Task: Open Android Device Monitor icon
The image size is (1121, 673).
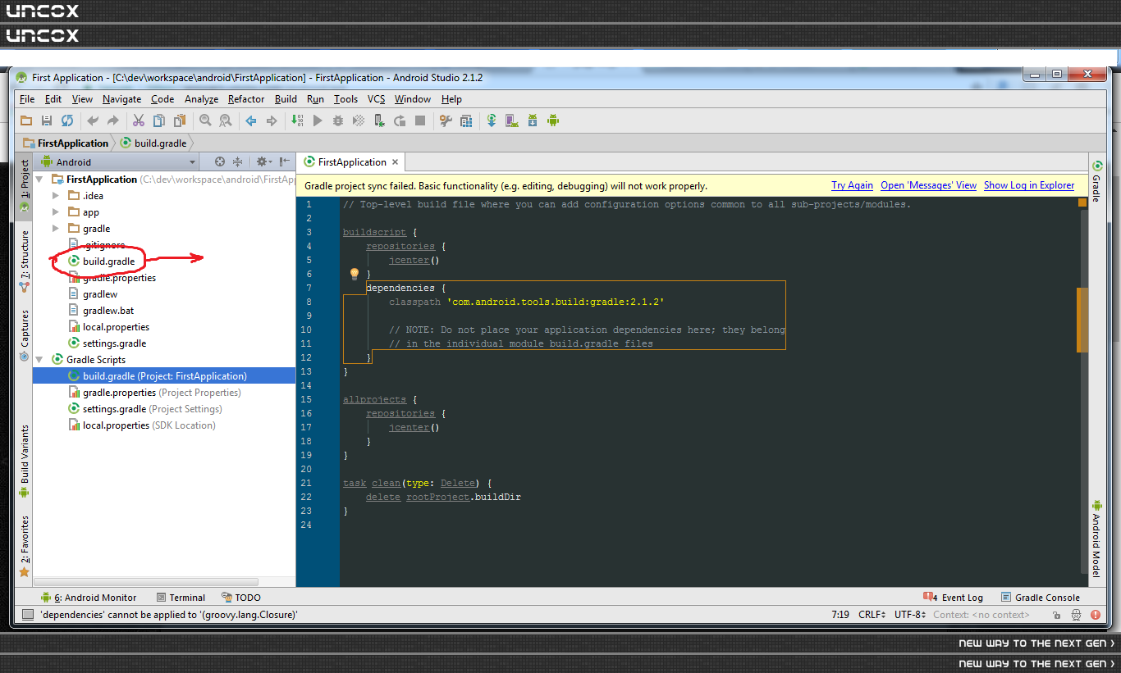Action: point(553,121)
